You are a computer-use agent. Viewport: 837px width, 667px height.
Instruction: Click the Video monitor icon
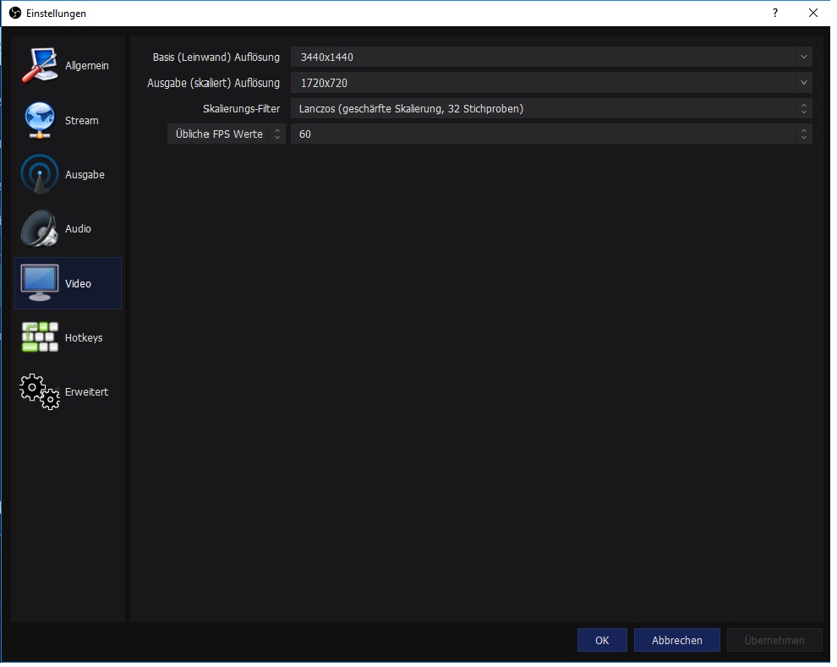tap(40, 283)
